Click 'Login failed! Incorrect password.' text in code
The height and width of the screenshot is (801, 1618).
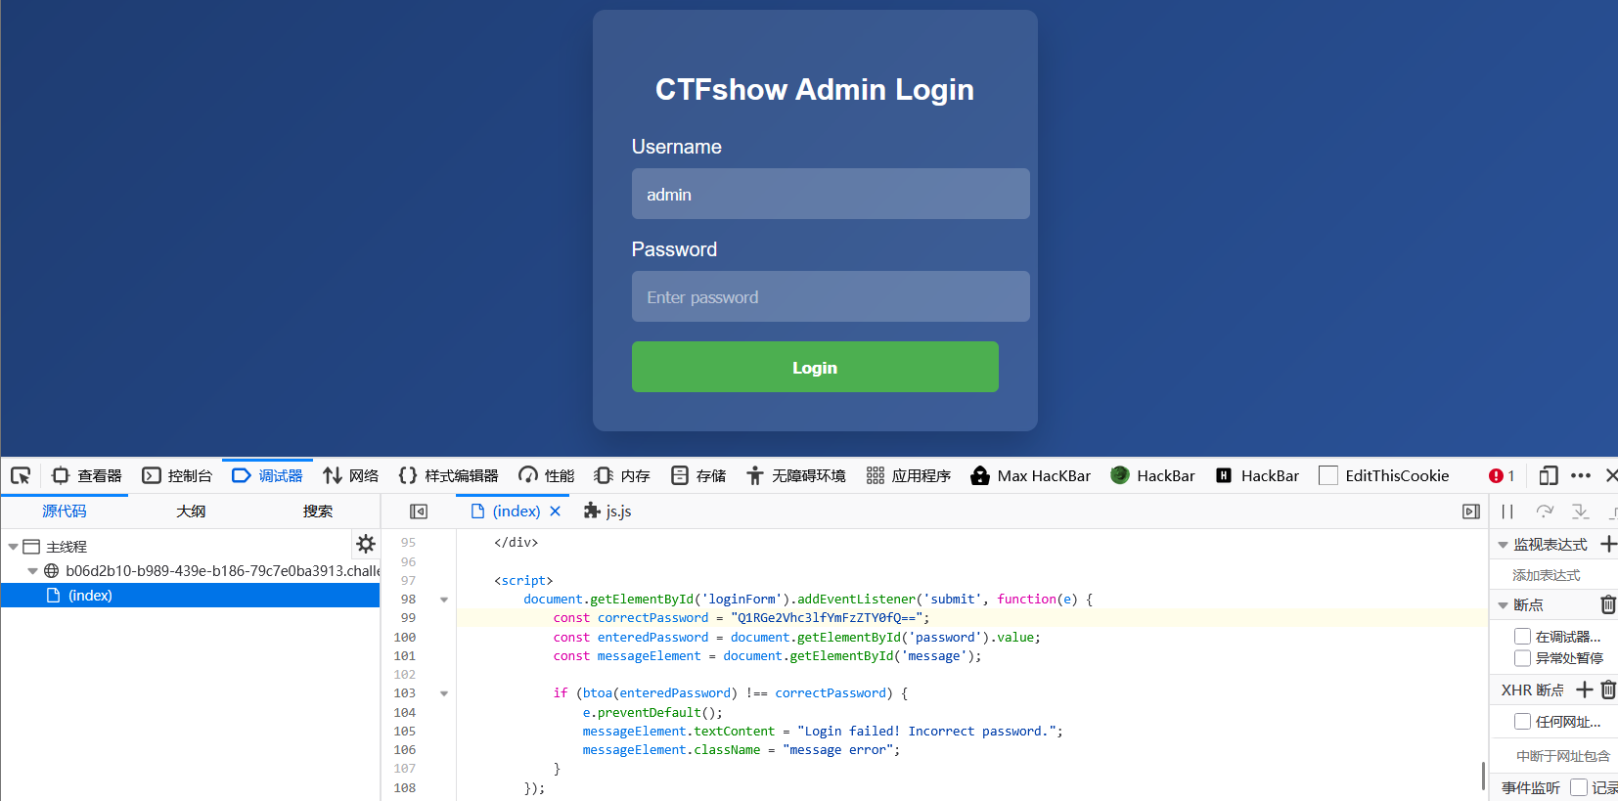(926, 732)
